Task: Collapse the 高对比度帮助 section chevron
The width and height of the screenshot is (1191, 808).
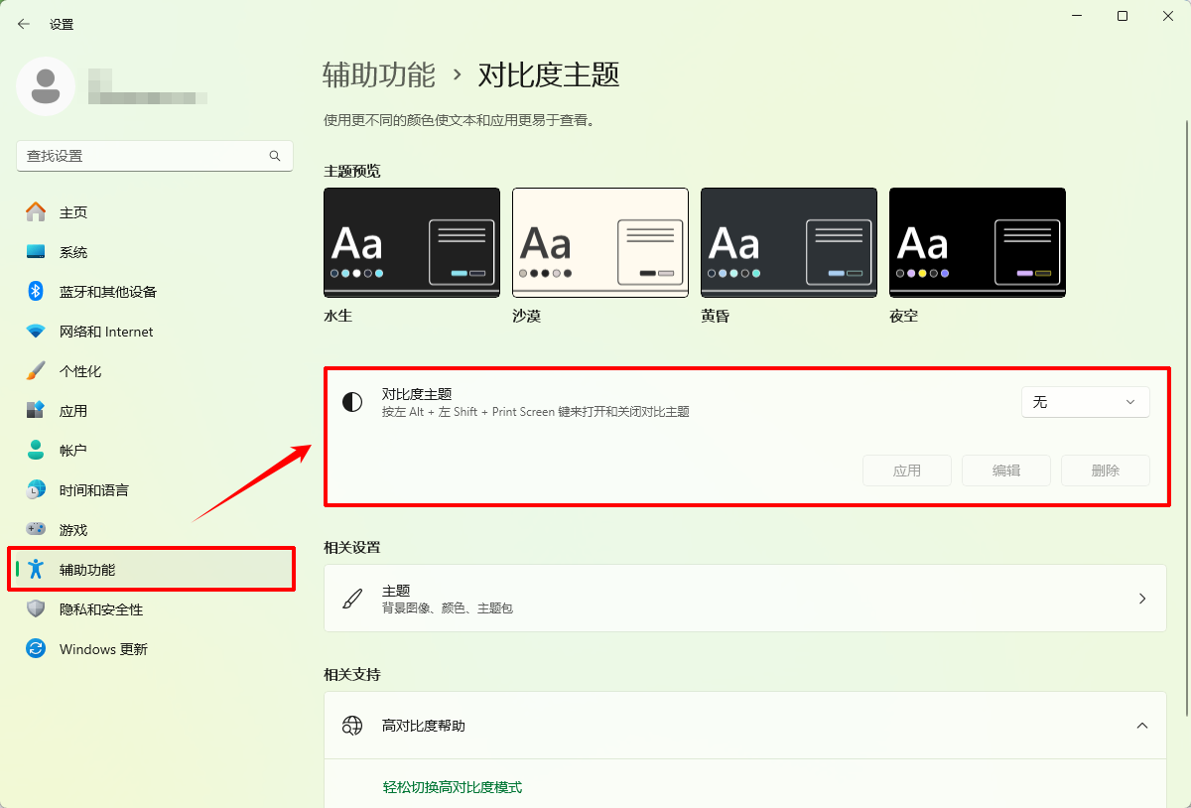Action: (1142, 726)
